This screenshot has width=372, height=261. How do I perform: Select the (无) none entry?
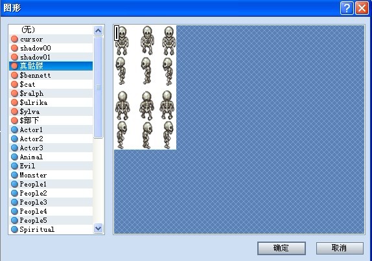(51, 30)
